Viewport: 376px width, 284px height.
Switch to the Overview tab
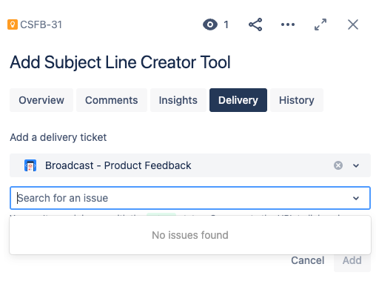[x=41, y=100]
